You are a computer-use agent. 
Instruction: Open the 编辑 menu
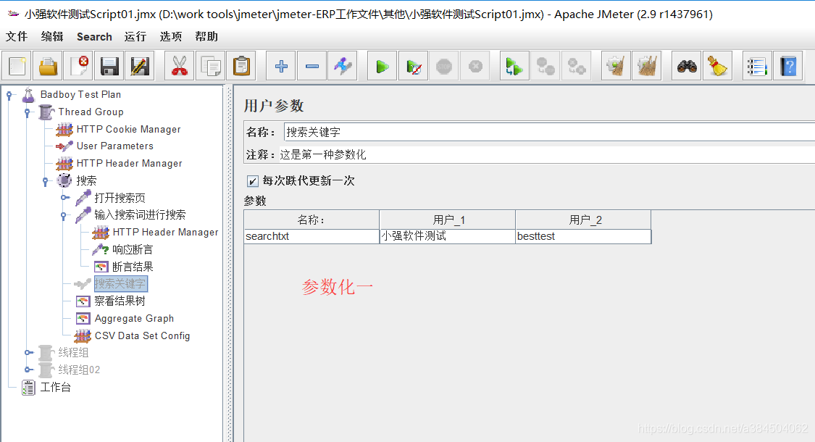click(52, 36)
